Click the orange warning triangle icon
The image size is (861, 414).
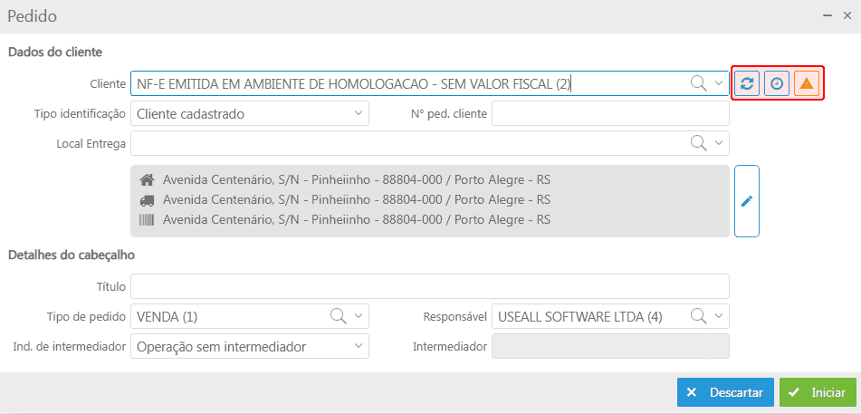[x=807, y=83]
